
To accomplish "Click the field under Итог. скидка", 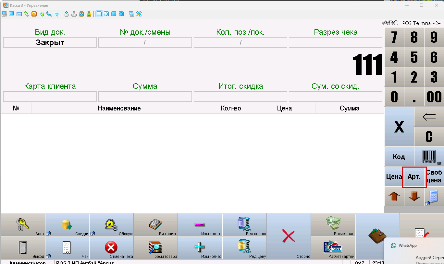I will (x=240, y=97).
